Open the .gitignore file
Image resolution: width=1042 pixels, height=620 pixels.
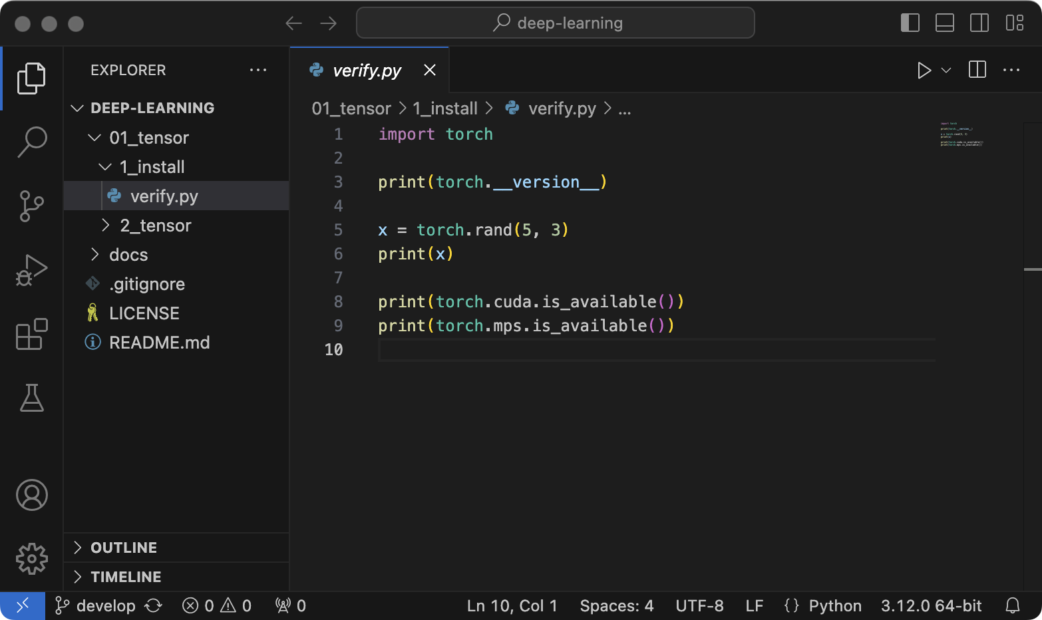coord(176,284)
